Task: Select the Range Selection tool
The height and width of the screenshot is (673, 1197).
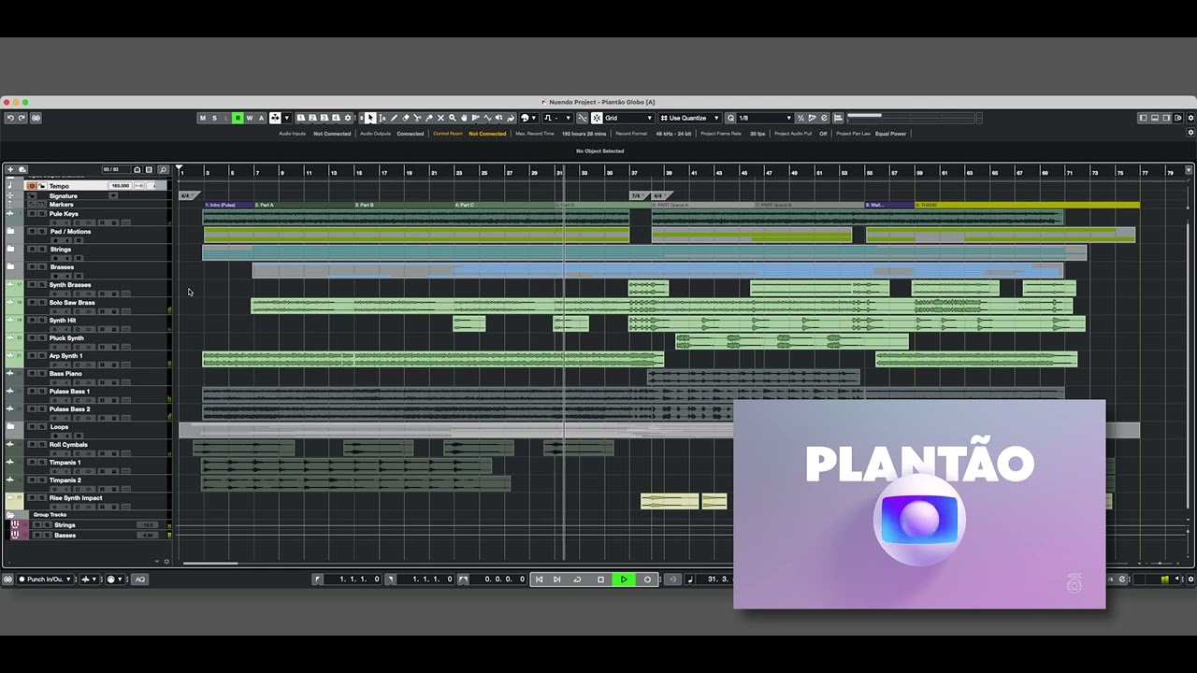Action: point(382,118)
